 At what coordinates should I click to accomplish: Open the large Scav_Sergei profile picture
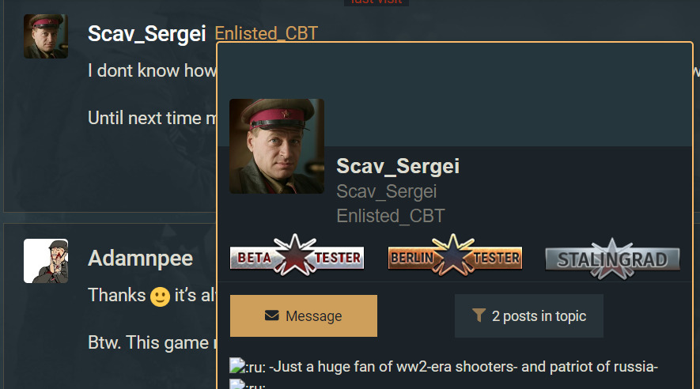[x=277, y=146]
